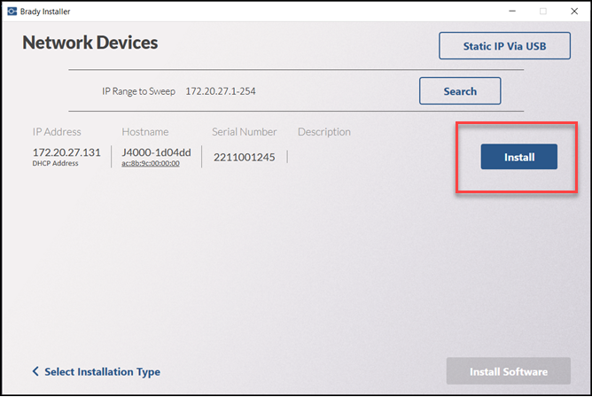592x397 pixels.
Task: Click the Install Software button
Action: click(x=508, y=371)
